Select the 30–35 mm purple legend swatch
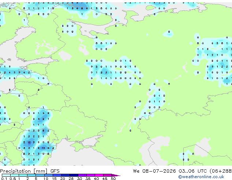 point(82,175)
